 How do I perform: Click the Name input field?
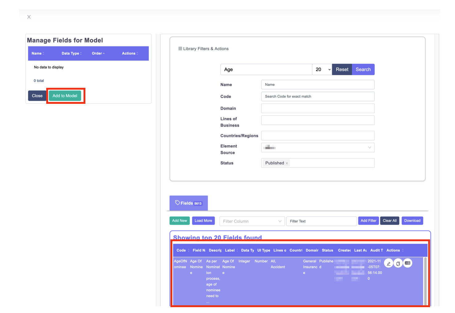[x=318, y=85]
